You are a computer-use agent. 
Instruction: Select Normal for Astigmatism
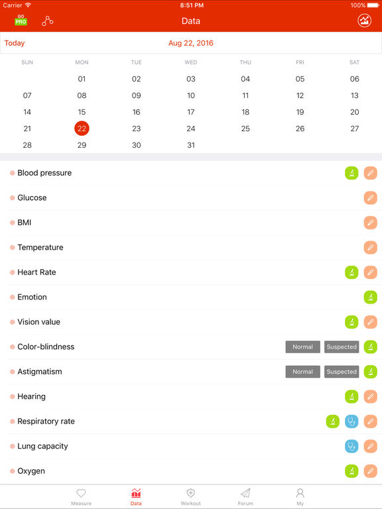coord(302,372)
